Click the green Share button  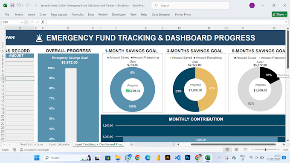coord(279,14)
